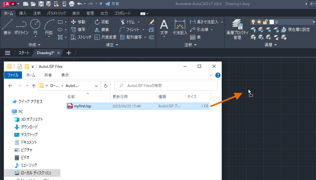Click Explorer refresh button

click(x=106, y=86)
